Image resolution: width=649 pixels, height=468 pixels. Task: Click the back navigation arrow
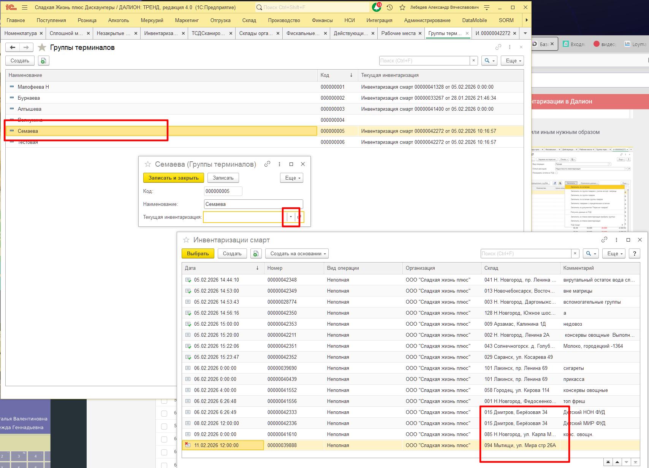(x=13, y=47)
